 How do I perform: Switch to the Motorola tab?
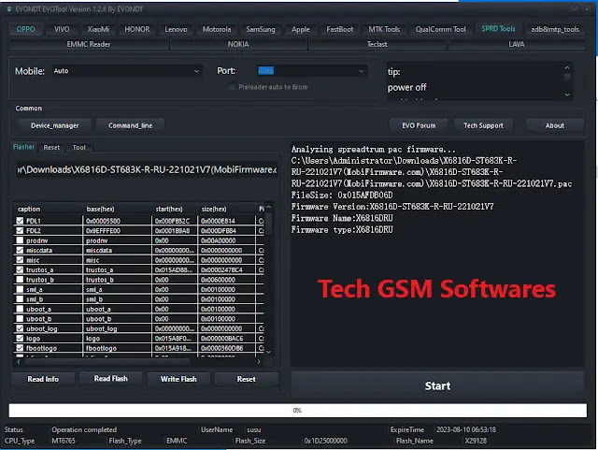point(217,29)
